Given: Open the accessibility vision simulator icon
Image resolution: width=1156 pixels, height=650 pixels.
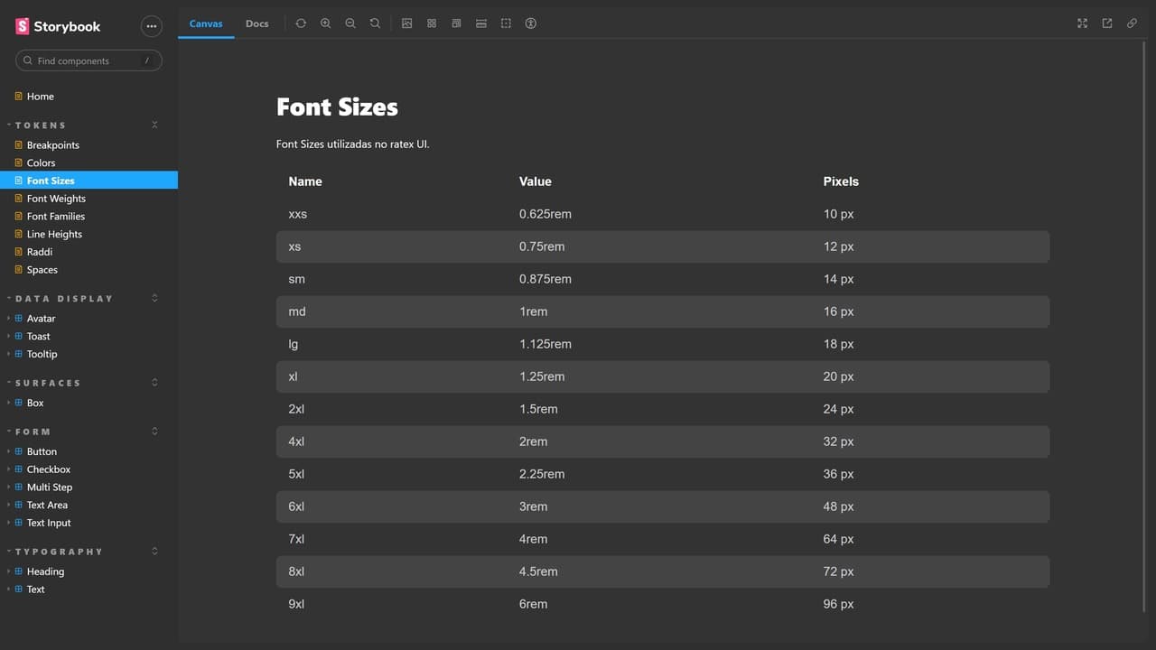Looking at the screenshot, I should pos(531,23).
